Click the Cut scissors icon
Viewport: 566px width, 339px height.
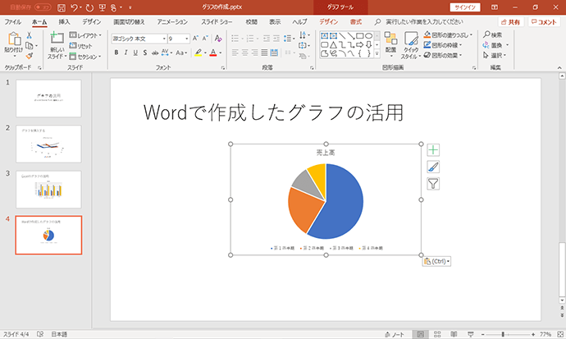[x=29, y=35]
